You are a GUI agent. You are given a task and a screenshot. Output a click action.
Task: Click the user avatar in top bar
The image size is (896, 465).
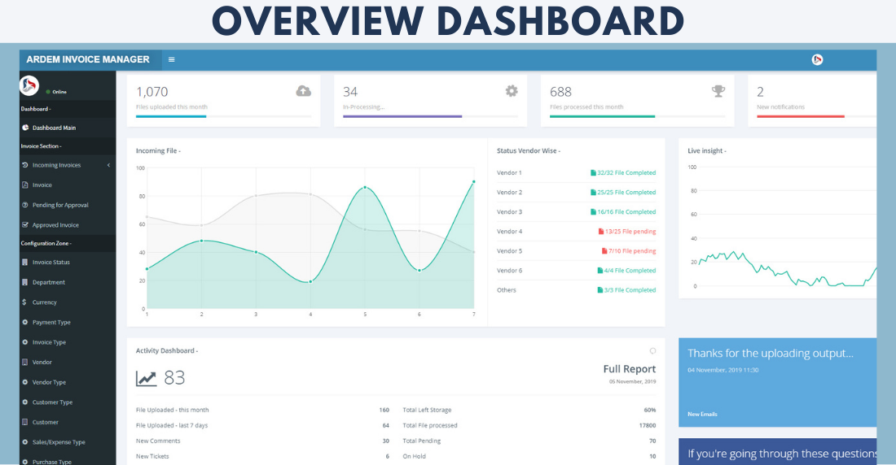[817, 59]
